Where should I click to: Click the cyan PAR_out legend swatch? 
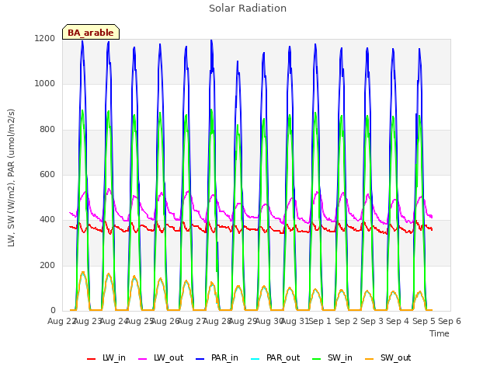point(255,359)
